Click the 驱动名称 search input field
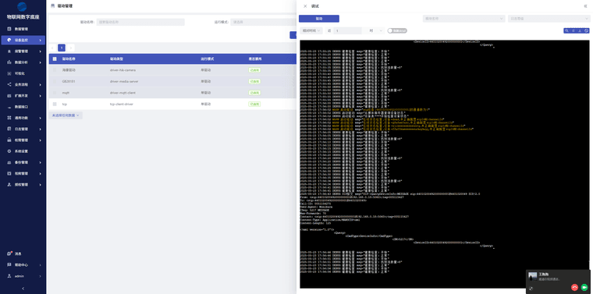Image resolution: width=593 pixels, height=294 pixels. tap(140, 23)
